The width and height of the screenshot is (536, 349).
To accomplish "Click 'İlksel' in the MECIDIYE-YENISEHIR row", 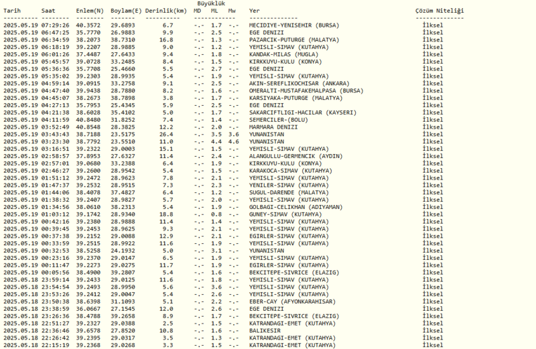I will point(432,25).
